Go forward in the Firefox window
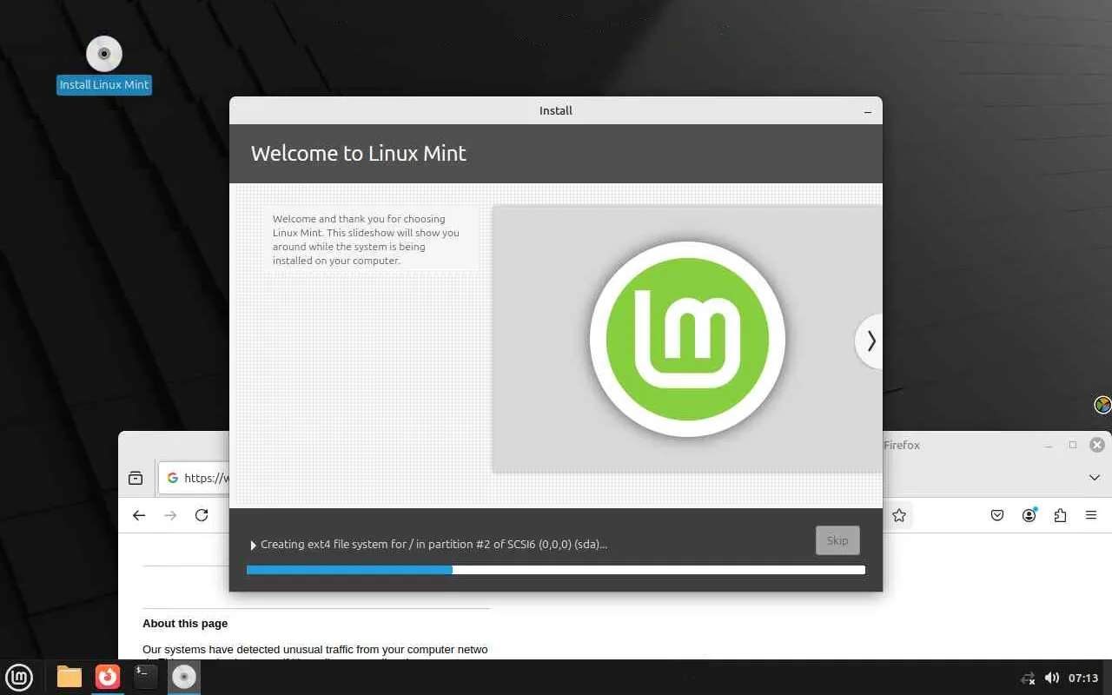 (x=170, y=515)
